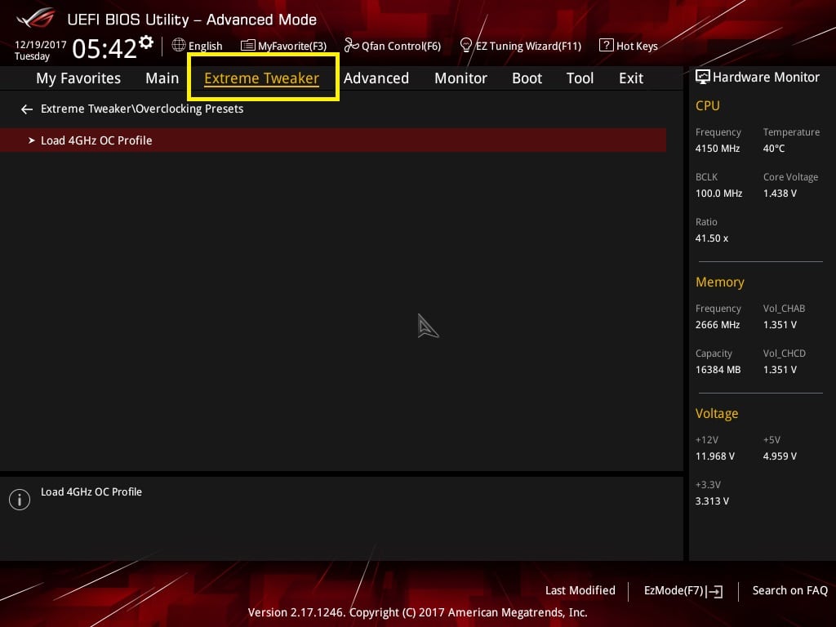
Task: Click Last Modified button
Action: point(580,590)
